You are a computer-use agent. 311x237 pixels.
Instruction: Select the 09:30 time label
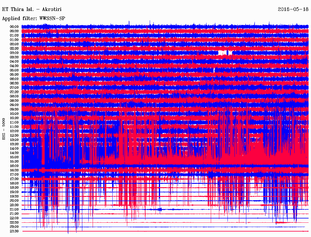[14, 109]
